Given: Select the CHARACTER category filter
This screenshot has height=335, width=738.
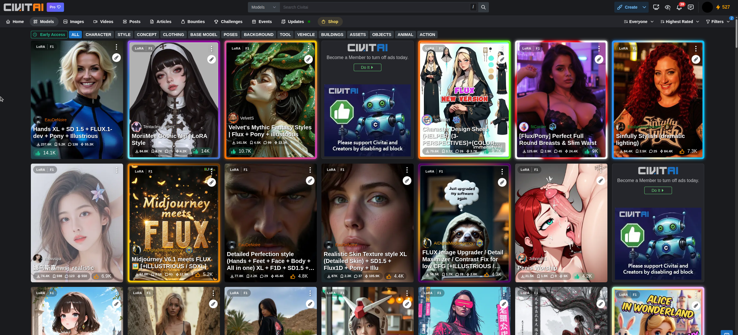Looking at the screenshot, I should (x=98, y=35).
